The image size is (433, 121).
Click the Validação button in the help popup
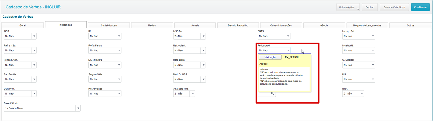click(270, 57)
